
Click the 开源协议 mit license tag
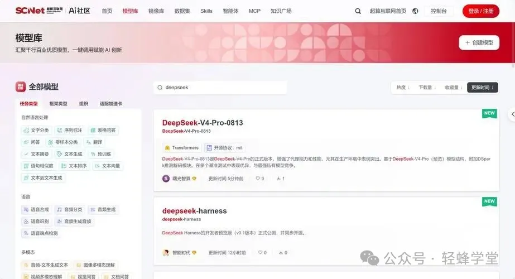[x=225, y=148]
